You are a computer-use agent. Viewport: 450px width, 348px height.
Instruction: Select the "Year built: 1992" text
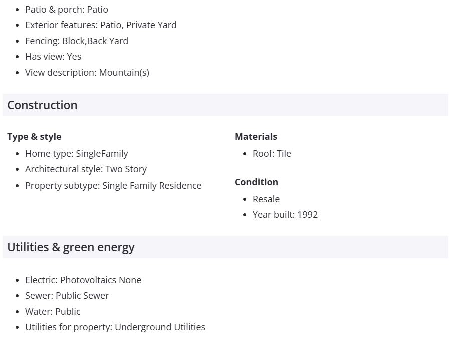[285, 214]
